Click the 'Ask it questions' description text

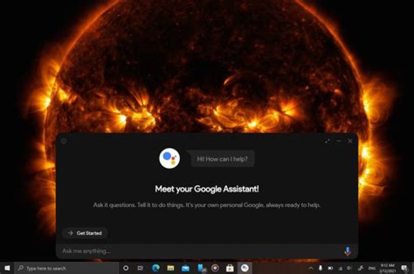tap(207, 205)
